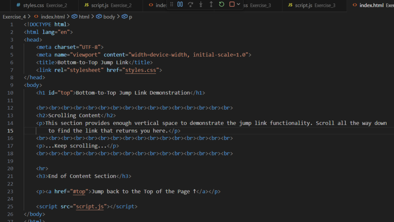Open index.html breadcrumb item

click(50, 17)
